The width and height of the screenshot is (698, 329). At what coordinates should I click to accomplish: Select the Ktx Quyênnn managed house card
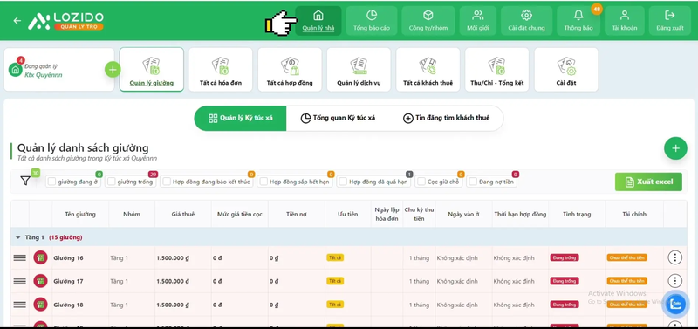point(59,70)
